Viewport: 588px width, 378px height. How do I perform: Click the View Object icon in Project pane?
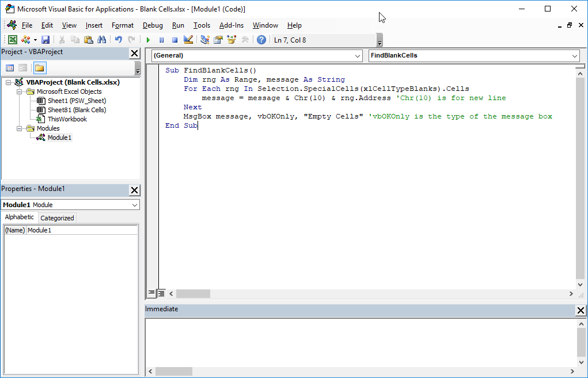[23, 68]
